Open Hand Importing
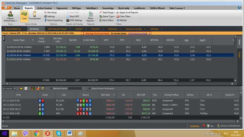 pos(53,20)
